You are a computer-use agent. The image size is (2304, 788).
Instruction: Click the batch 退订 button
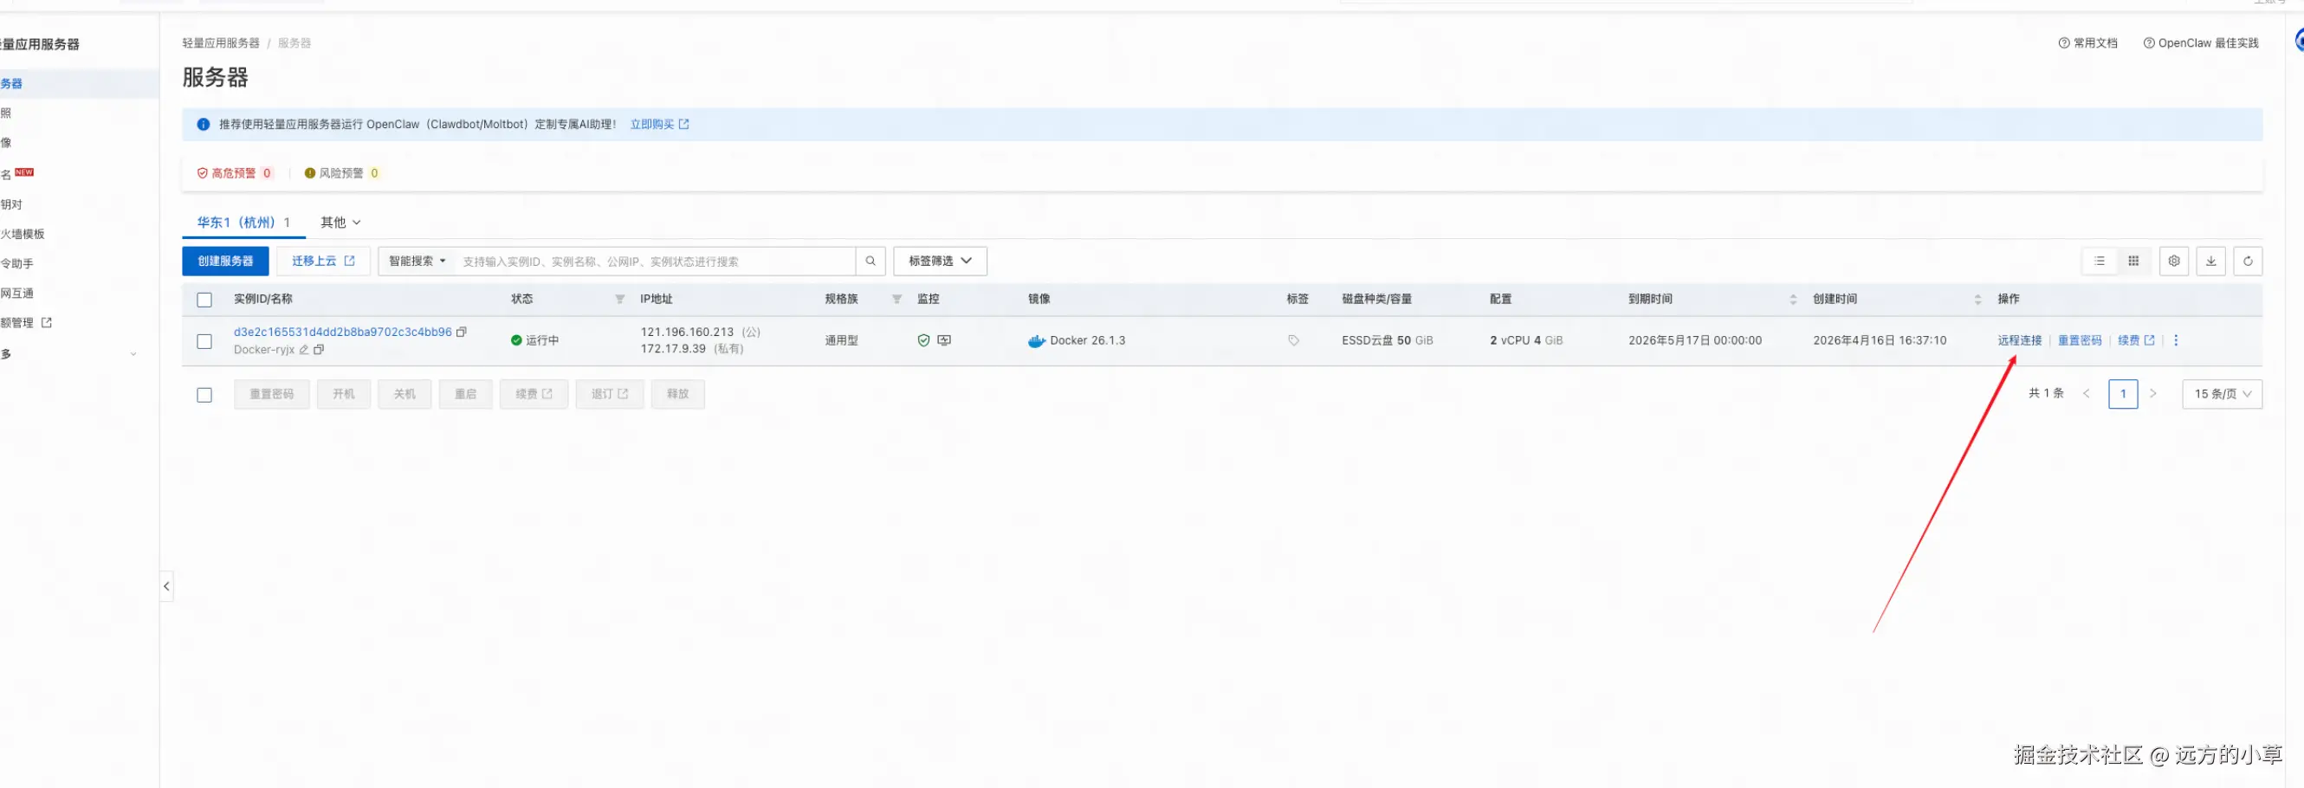coord(610,395)
